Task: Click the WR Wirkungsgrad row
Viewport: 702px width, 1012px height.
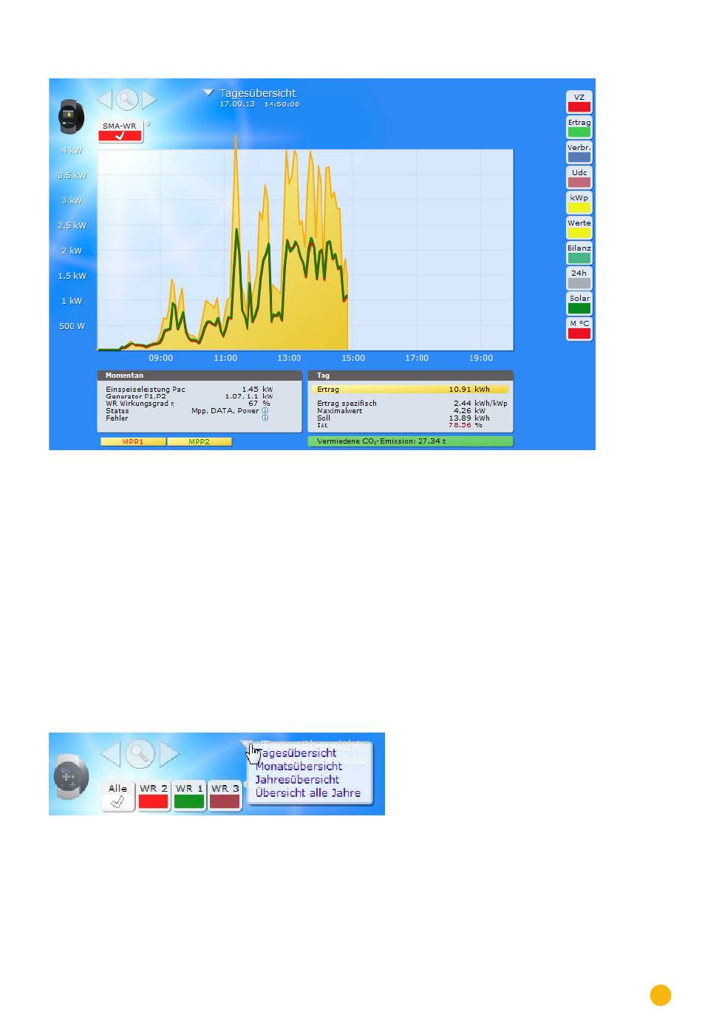Action: click(189, 404)
